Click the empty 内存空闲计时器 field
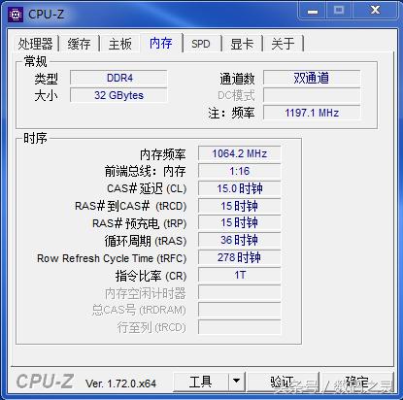The height and width of the screenshot is (400, 403). (240, 293)
